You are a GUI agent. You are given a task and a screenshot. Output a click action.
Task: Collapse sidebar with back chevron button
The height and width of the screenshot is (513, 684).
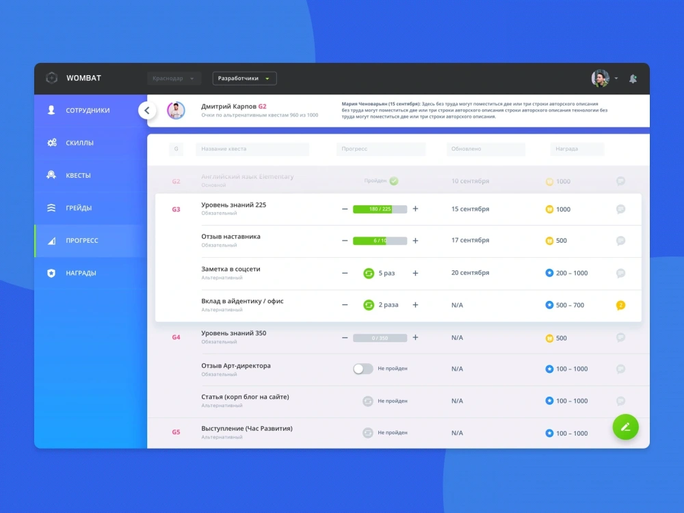(x=147, y=110)
